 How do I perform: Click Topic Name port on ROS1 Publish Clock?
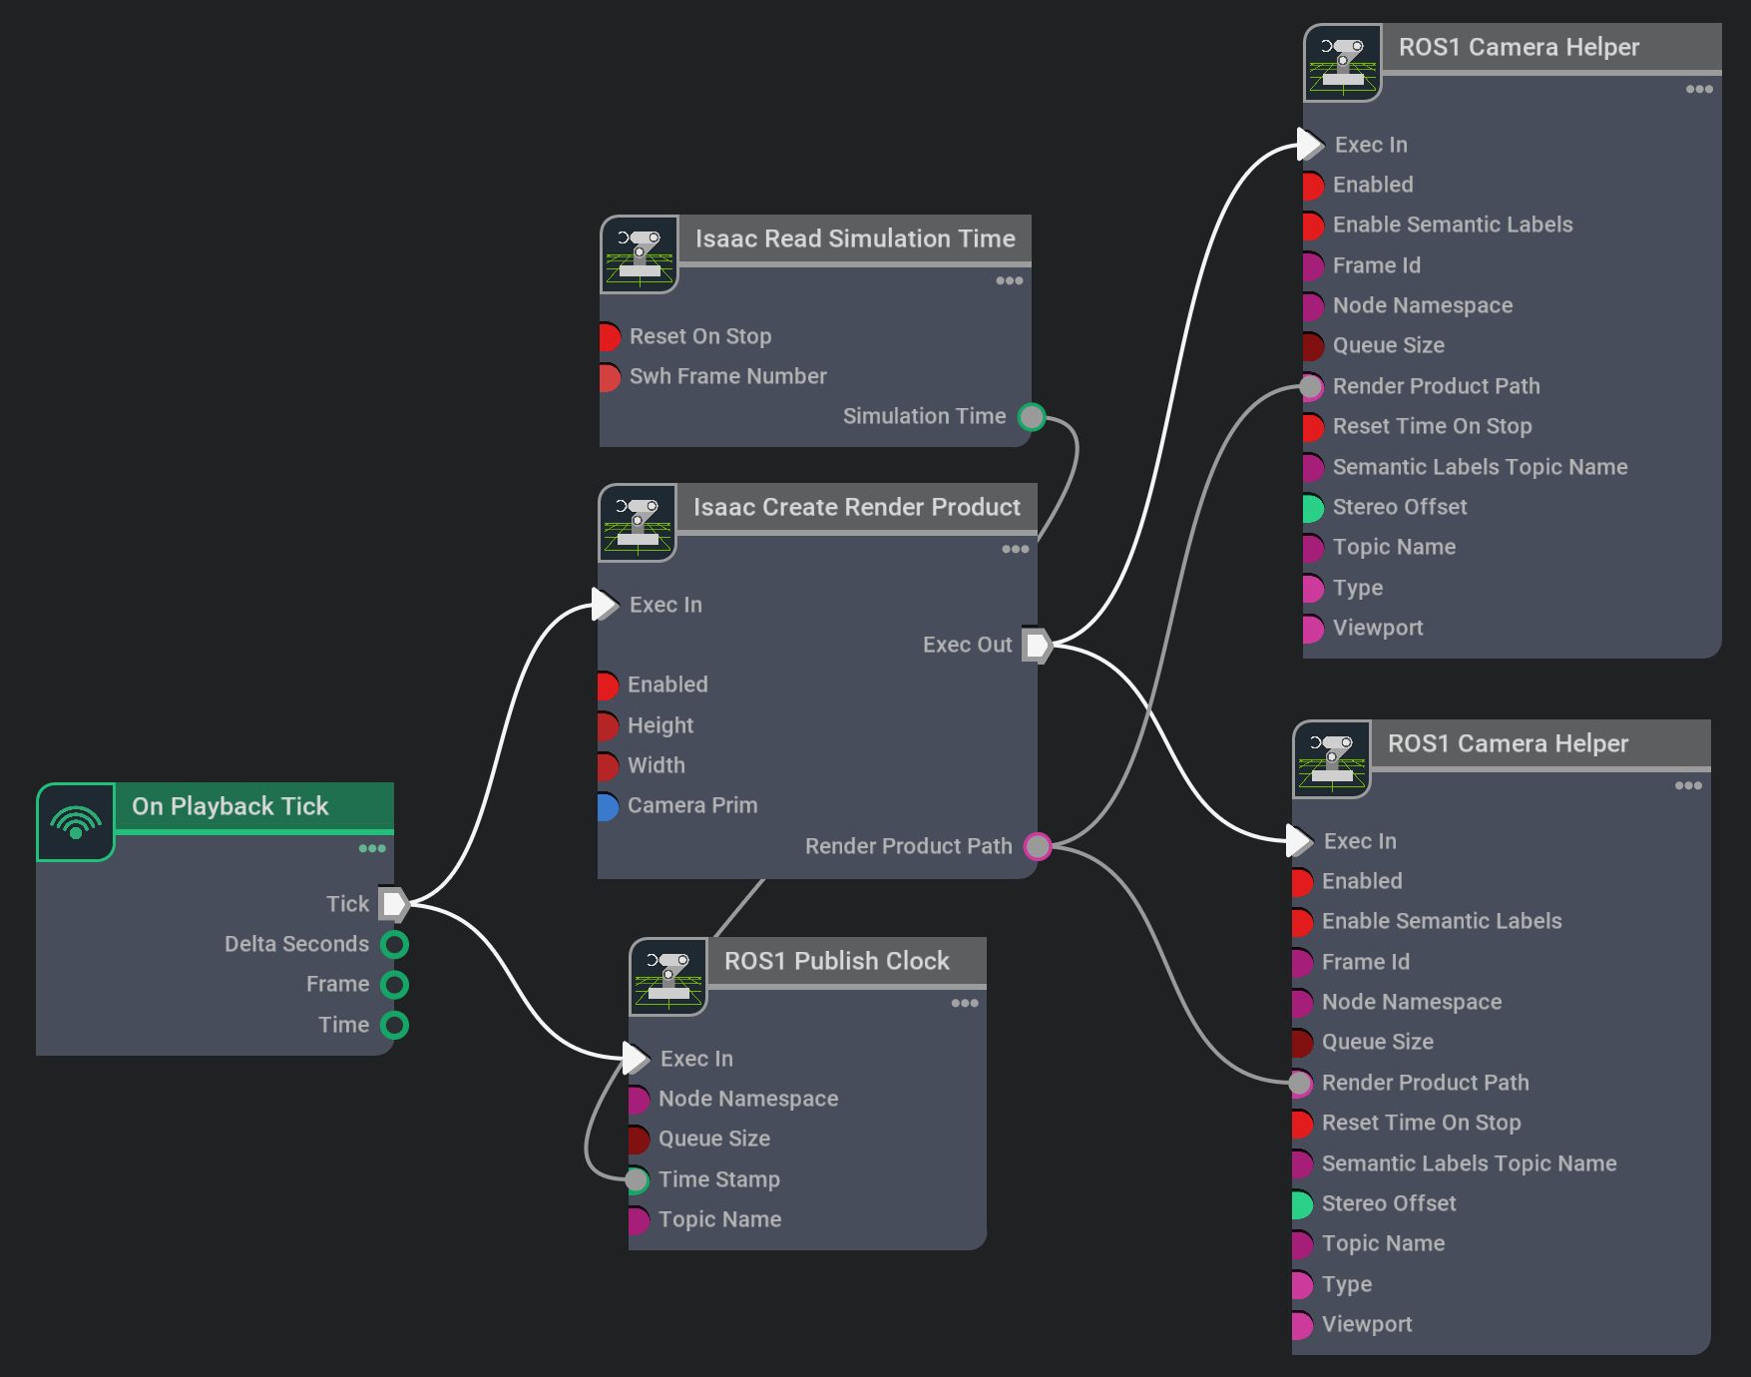640,1219
